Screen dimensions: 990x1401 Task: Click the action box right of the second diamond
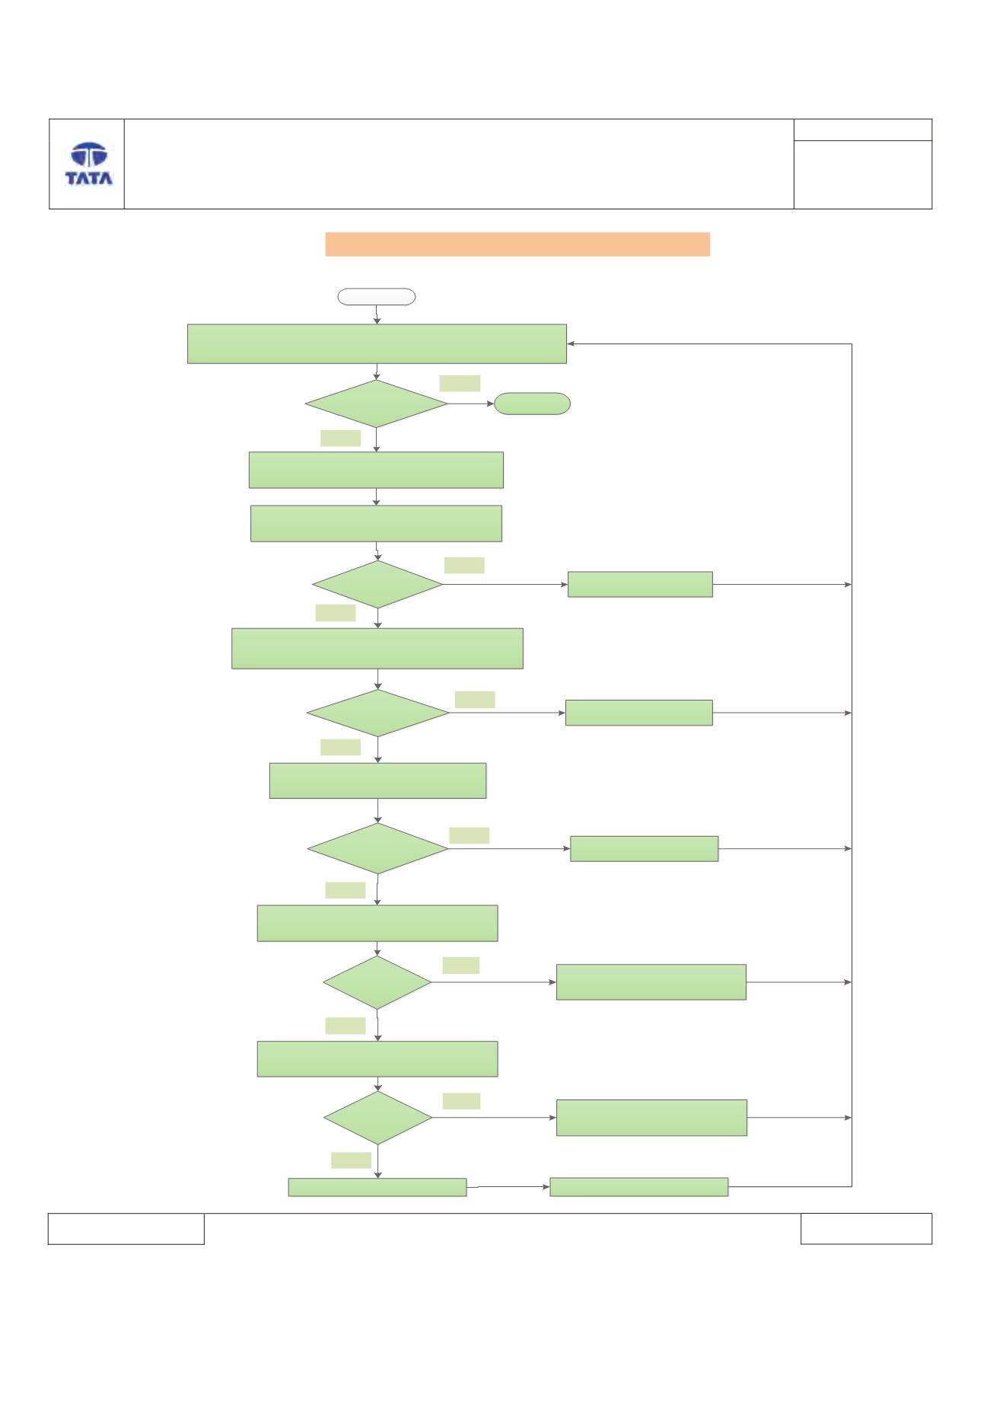tap(640, 585)
